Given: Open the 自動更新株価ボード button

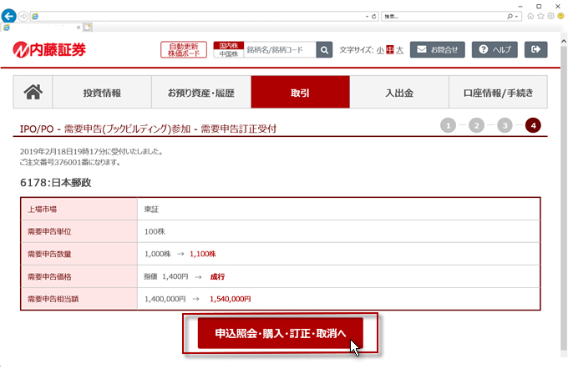Looking at the screenshot, I should (184, 49).
